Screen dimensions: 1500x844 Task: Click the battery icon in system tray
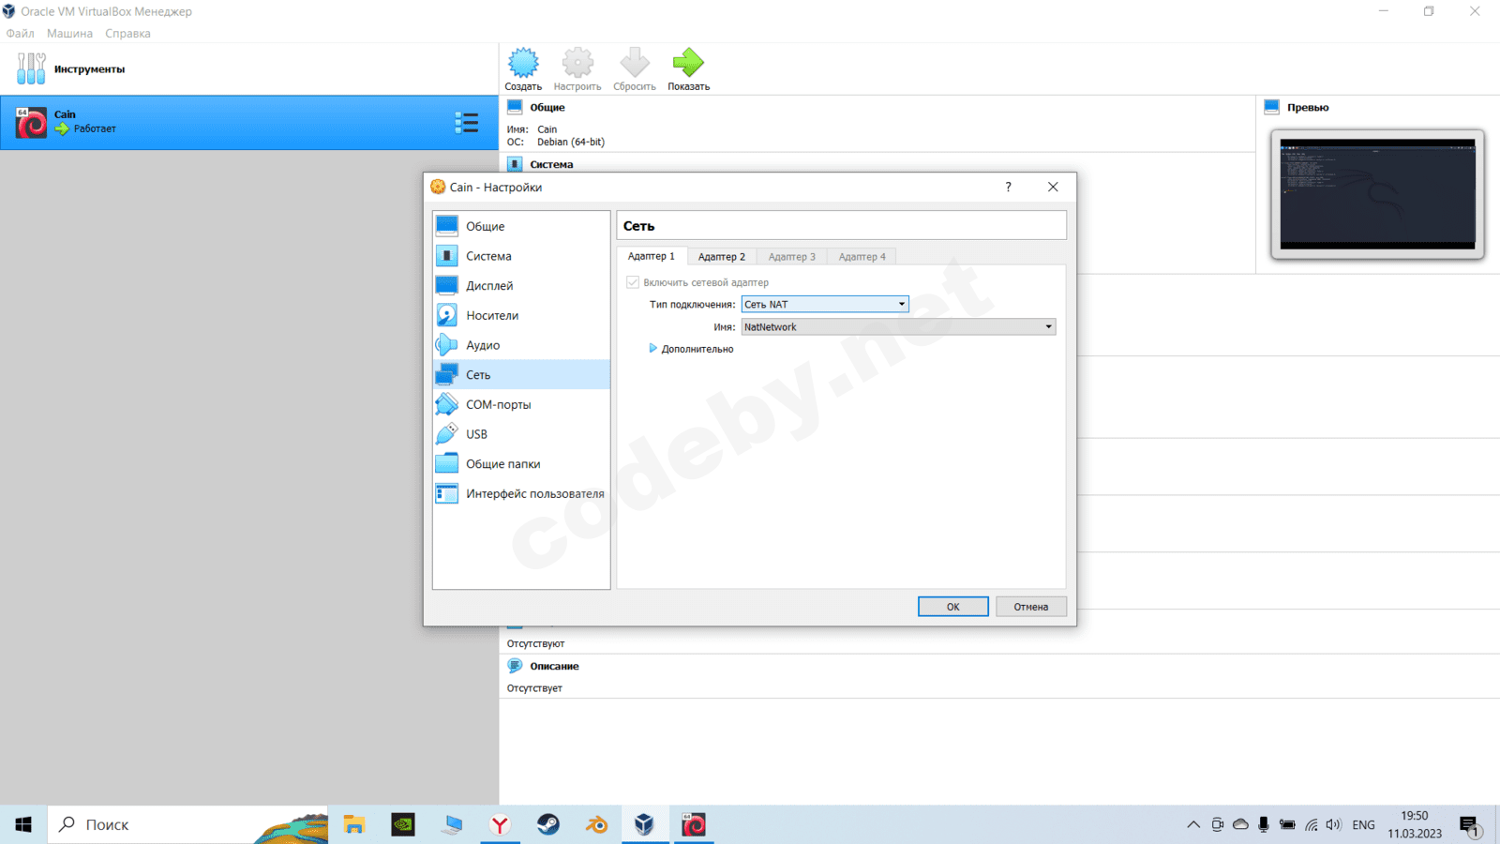point(1287,824)
